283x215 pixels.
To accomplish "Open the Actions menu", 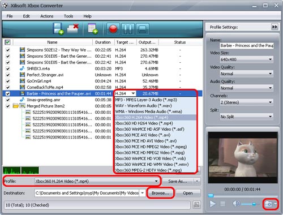I will [47, 16].
